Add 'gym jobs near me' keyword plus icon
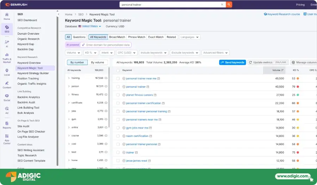The image size is (317, 185). (124, 128)
